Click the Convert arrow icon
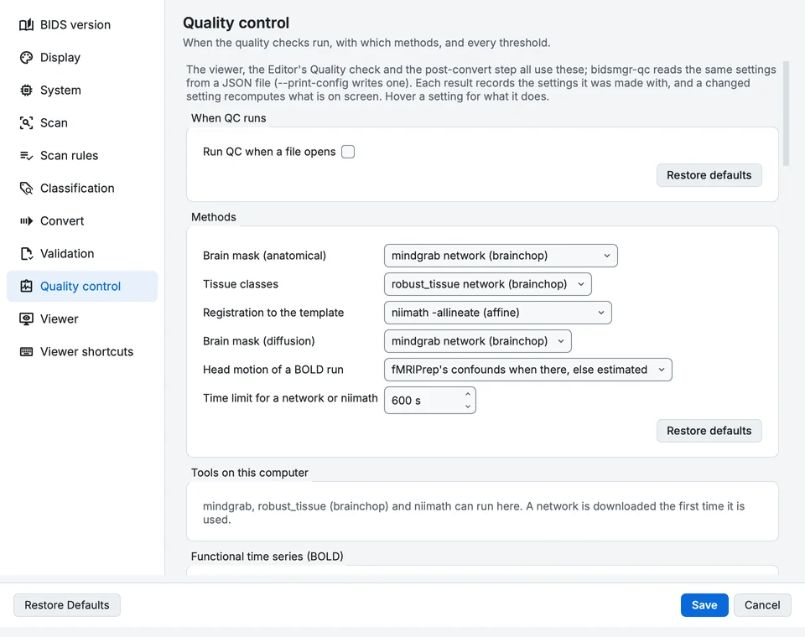The image size is (805, 637). pyautogui.click(x=26, y=221)
